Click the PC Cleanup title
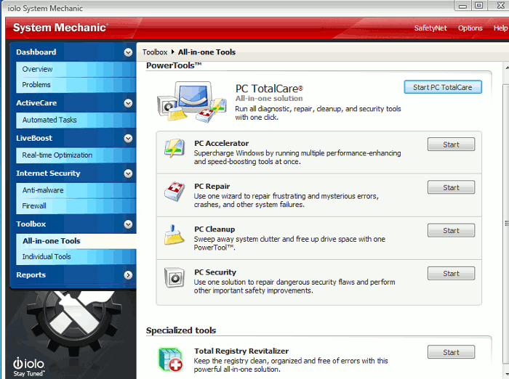This screenshot has width=509, height=379. [x=215, y=229]
